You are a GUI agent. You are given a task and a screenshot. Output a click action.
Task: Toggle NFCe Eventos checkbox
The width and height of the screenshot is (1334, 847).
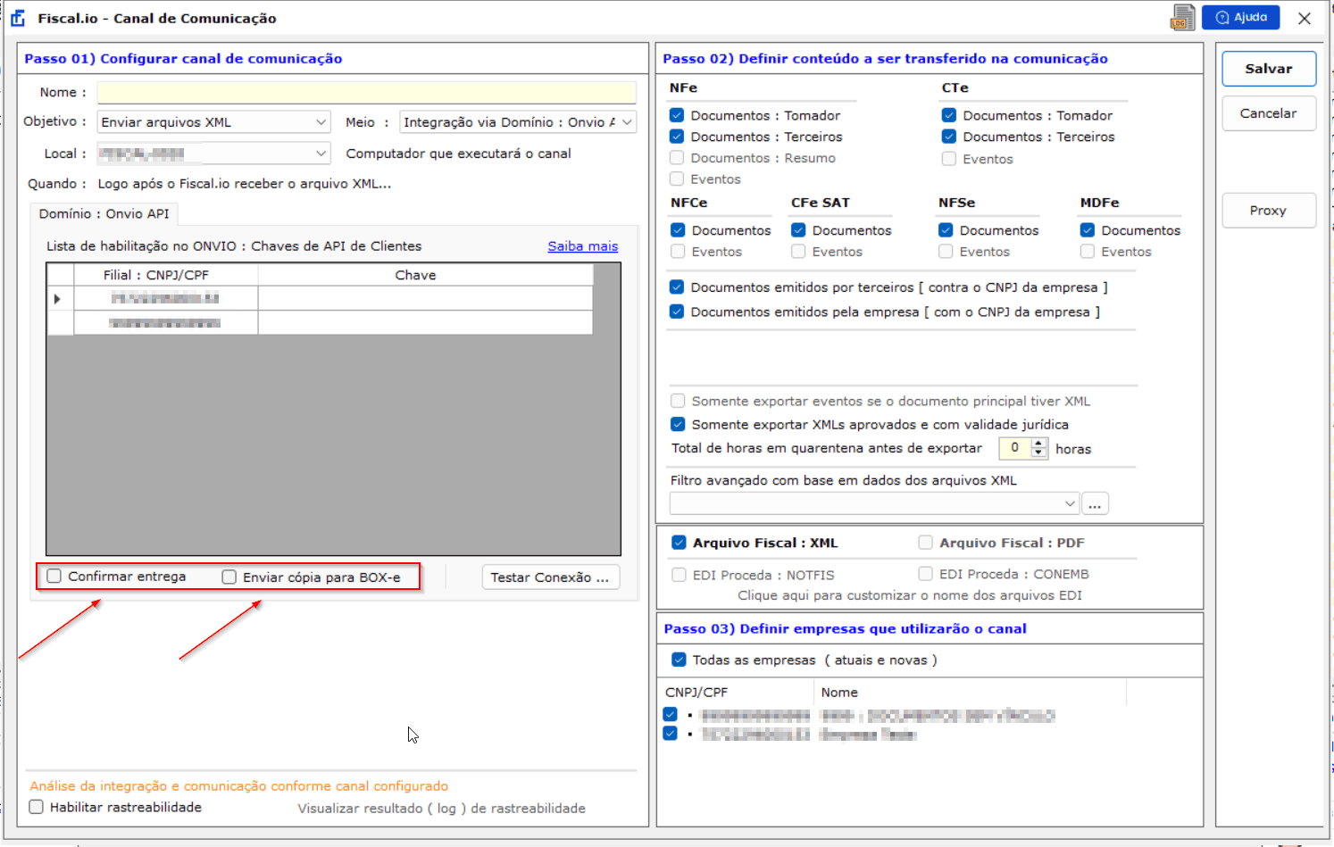(x=678, y=252)
